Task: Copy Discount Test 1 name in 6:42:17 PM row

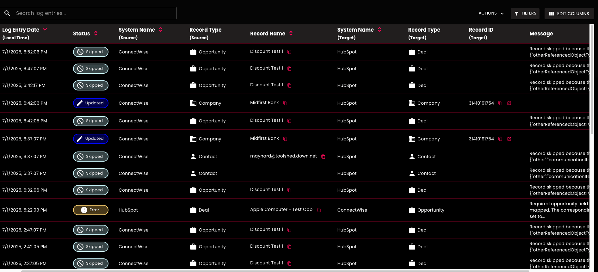Action: [289, 85]
